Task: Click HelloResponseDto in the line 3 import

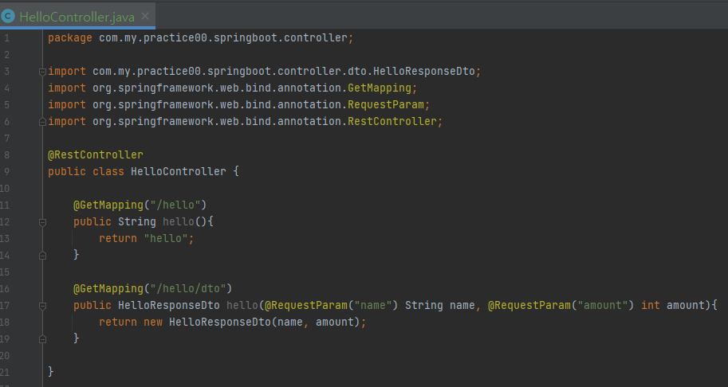Action: [x=424, y=72]
